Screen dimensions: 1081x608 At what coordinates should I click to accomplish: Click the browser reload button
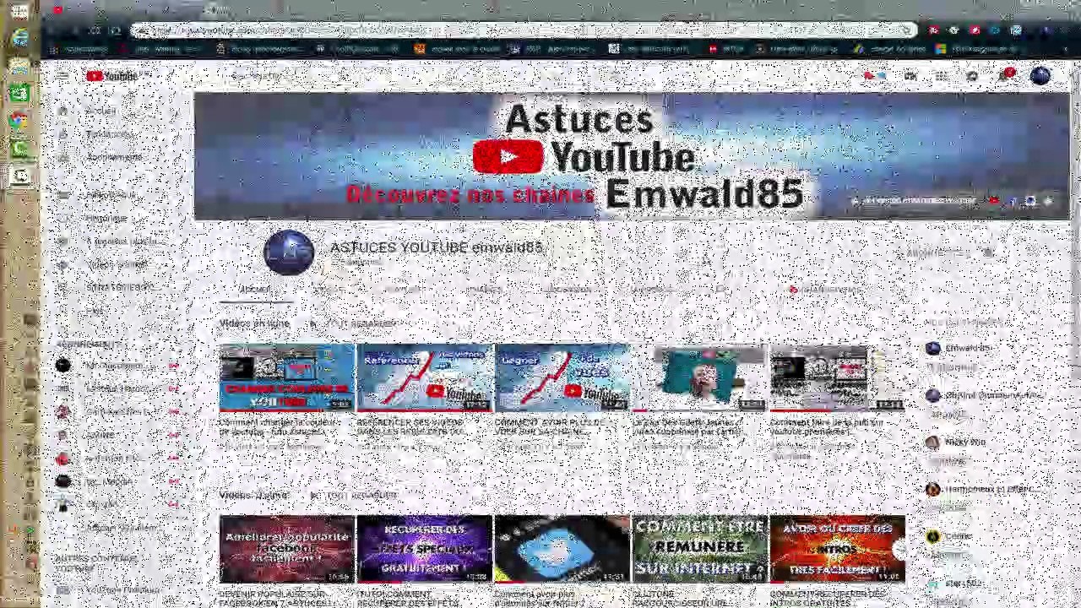pyautogui.click(x=95, y=30)
